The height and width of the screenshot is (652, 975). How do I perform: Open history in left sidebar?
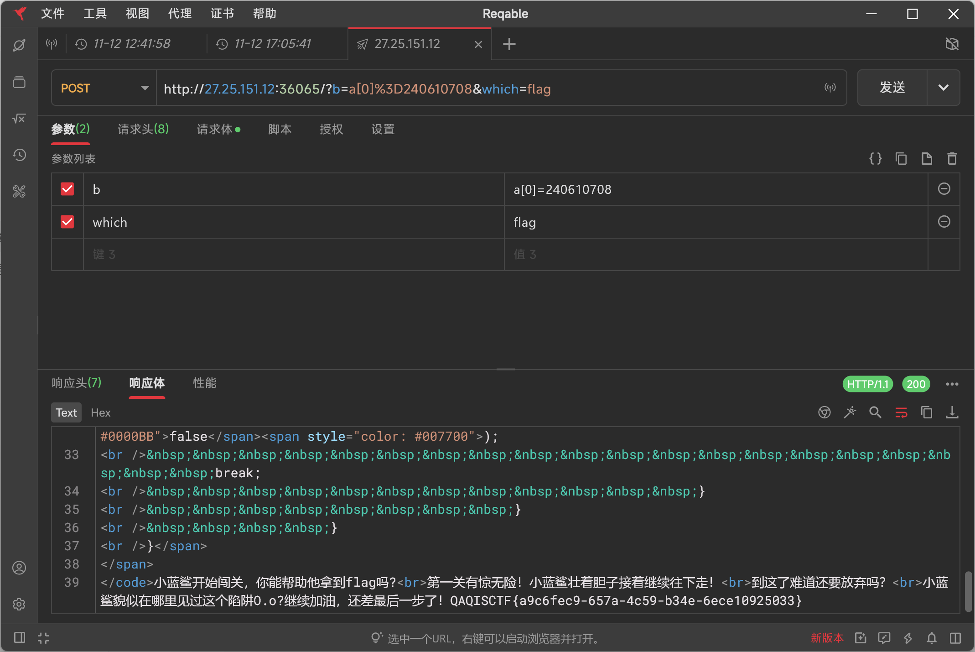pyautogui.click(x=19, y=155)
